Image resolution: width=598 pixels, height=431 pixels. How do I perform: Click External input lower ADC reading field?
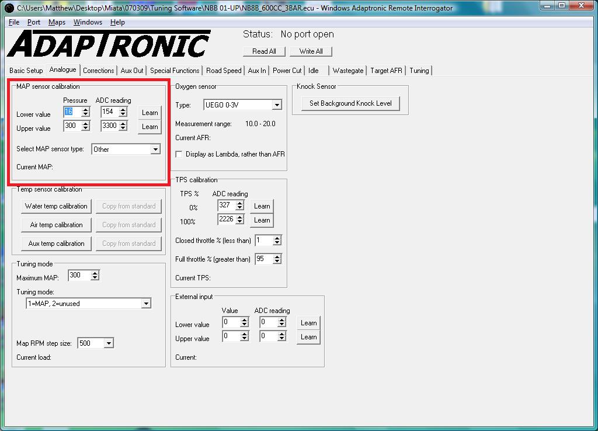[269, 322]
